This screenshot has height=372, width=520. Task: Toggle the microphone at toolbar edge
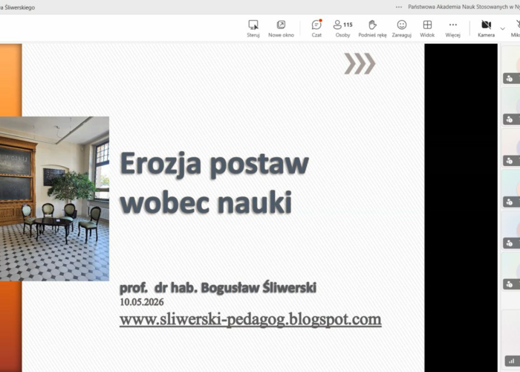pyautogui.click(x=516, y=28)
